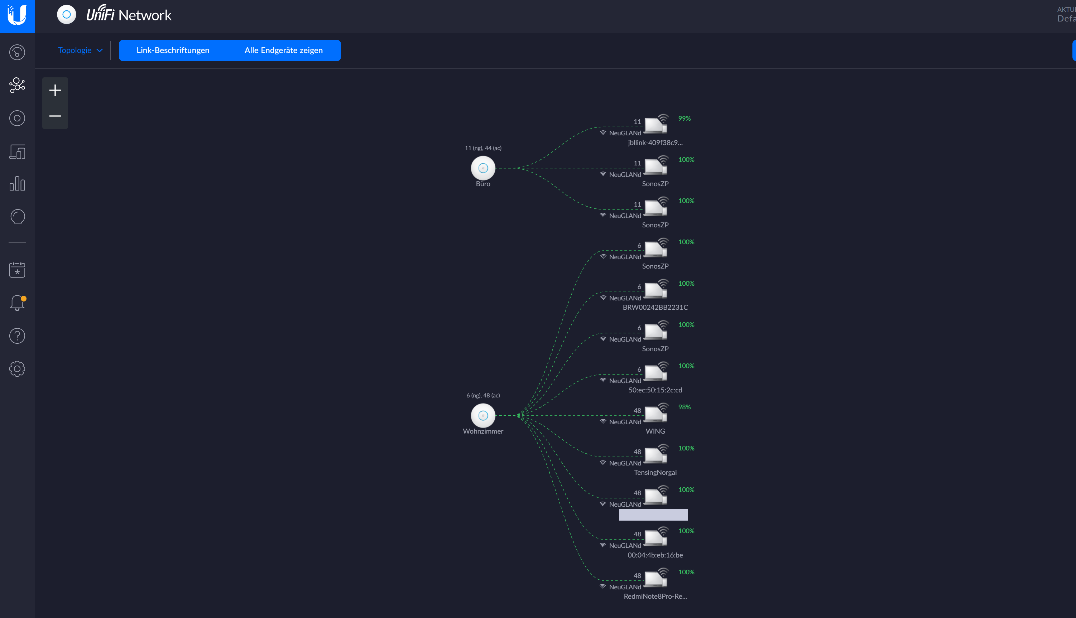Open the Insights sidebar icon
Viewport: 1076px width, 618px height.
tap(17, 217)
